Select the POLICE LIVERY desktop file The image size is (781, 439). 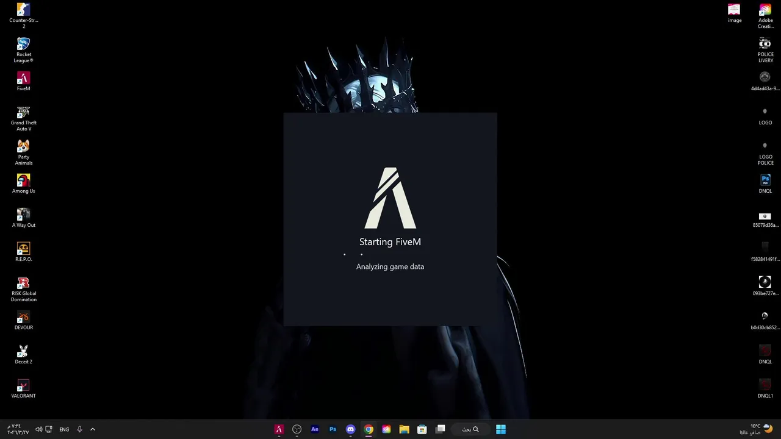click(765, 50)
